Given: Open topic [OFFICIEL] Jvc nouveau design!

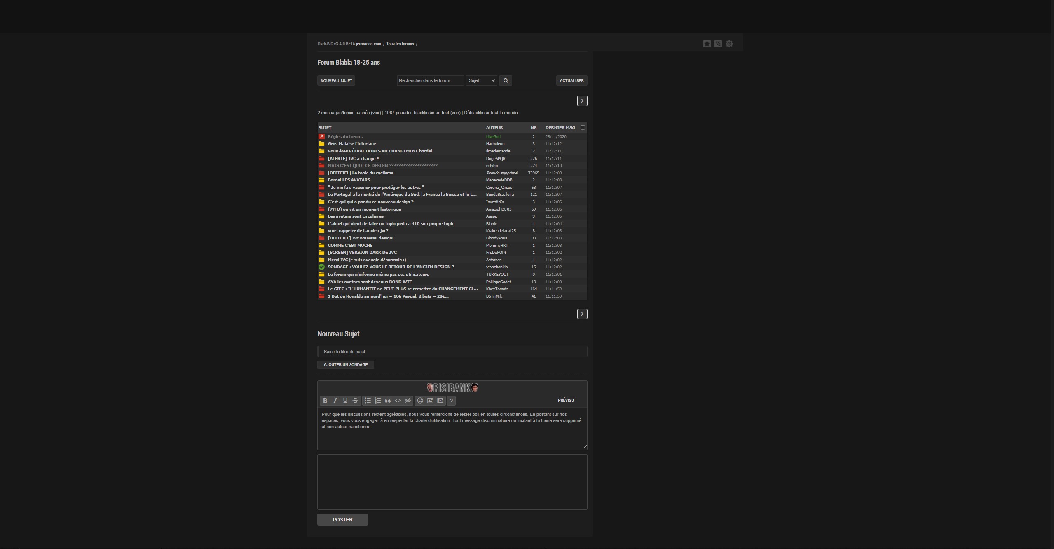Looking at the screenshot, I should click(361, 238).
